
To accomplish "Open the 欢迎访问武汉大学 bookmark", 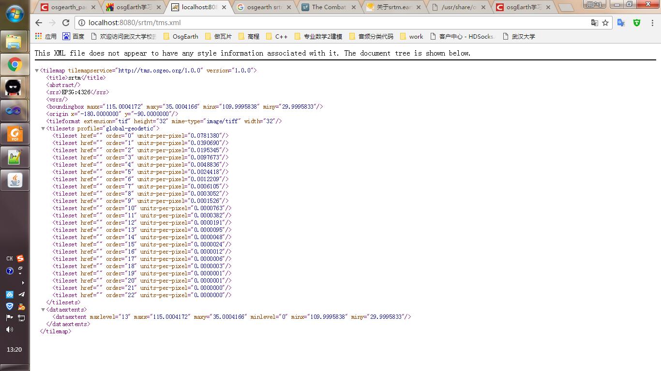I will 123,36.
